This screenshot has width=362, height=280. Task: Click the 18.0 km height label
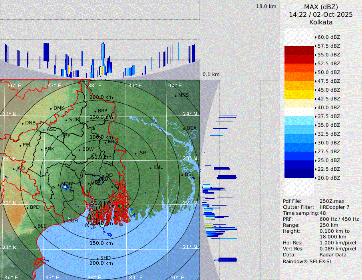pyautogui.click(x=266, y=6)
